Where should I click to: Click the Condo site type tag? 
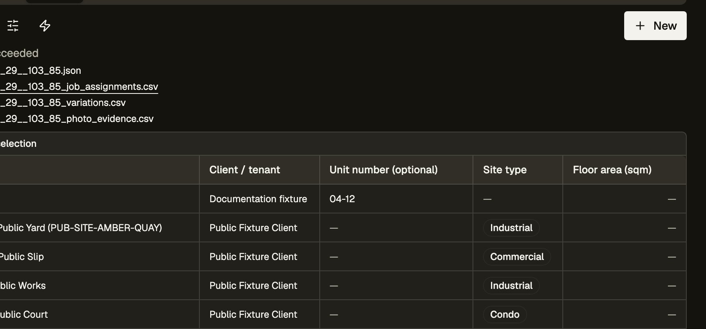(505, 315)
